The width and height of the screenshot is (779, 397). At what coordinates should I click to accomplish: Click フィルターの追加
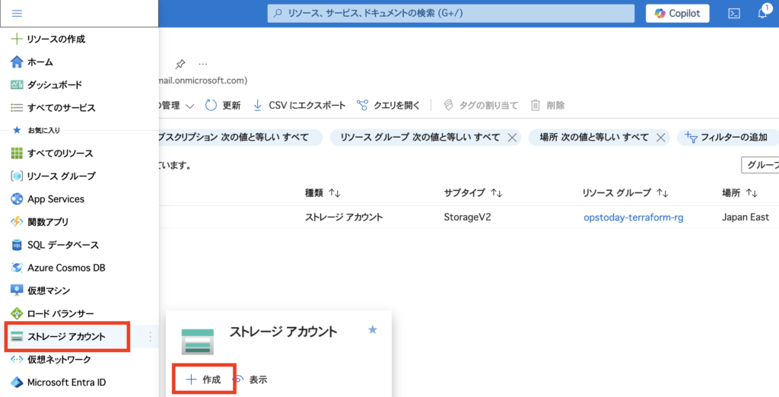727,138
